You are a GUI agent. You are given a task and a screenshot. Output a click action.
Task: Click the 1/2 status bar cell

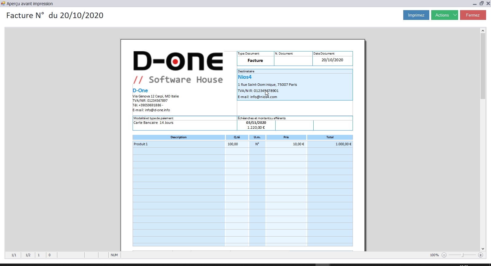click(28, 255)
